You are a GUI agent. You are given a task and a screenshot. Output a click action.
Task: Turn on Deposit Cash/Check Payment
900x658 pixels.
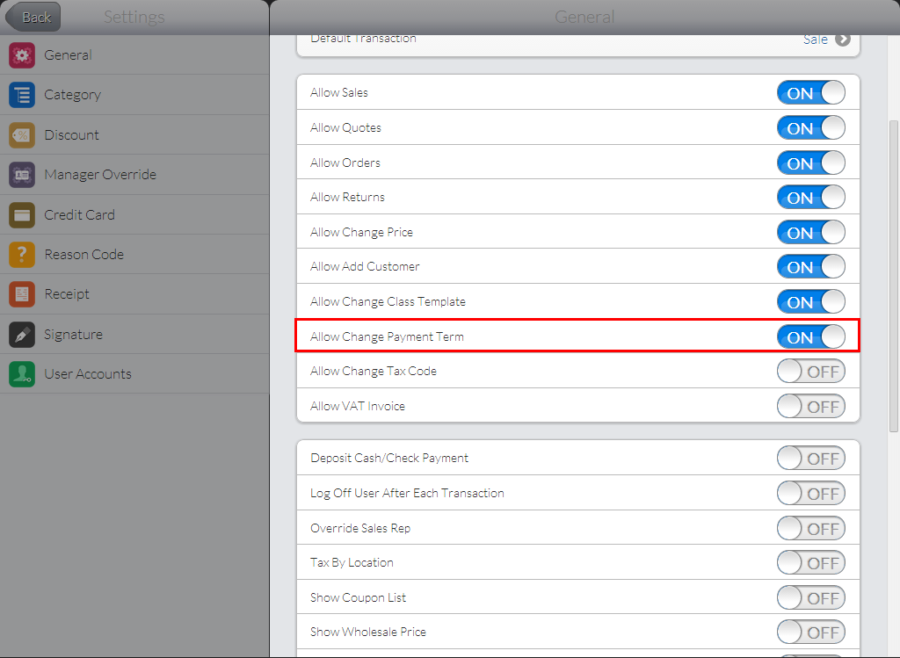(x=811, y=459)
